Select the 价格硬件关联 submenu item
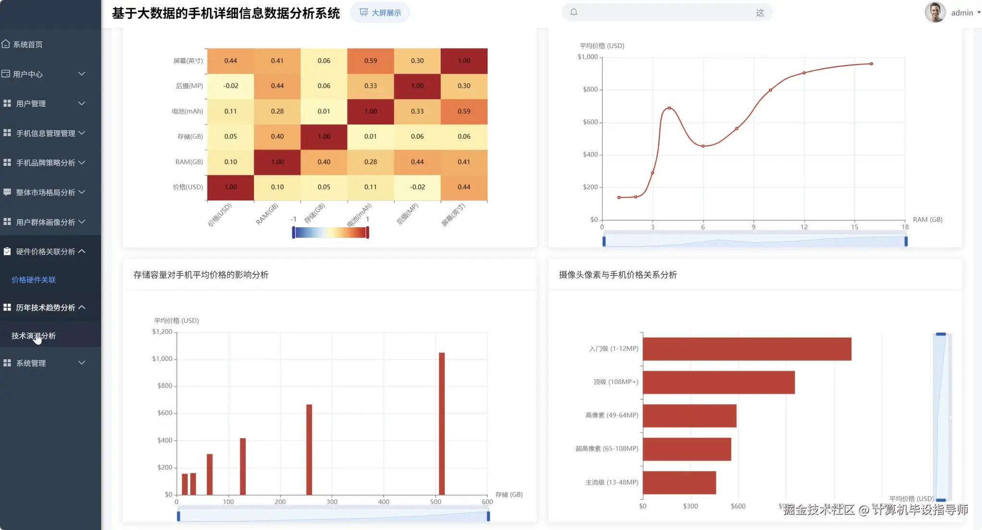Image resolution: width=982 pixels, height=530 pixels. pyautogui.click(x=34, y=279)
